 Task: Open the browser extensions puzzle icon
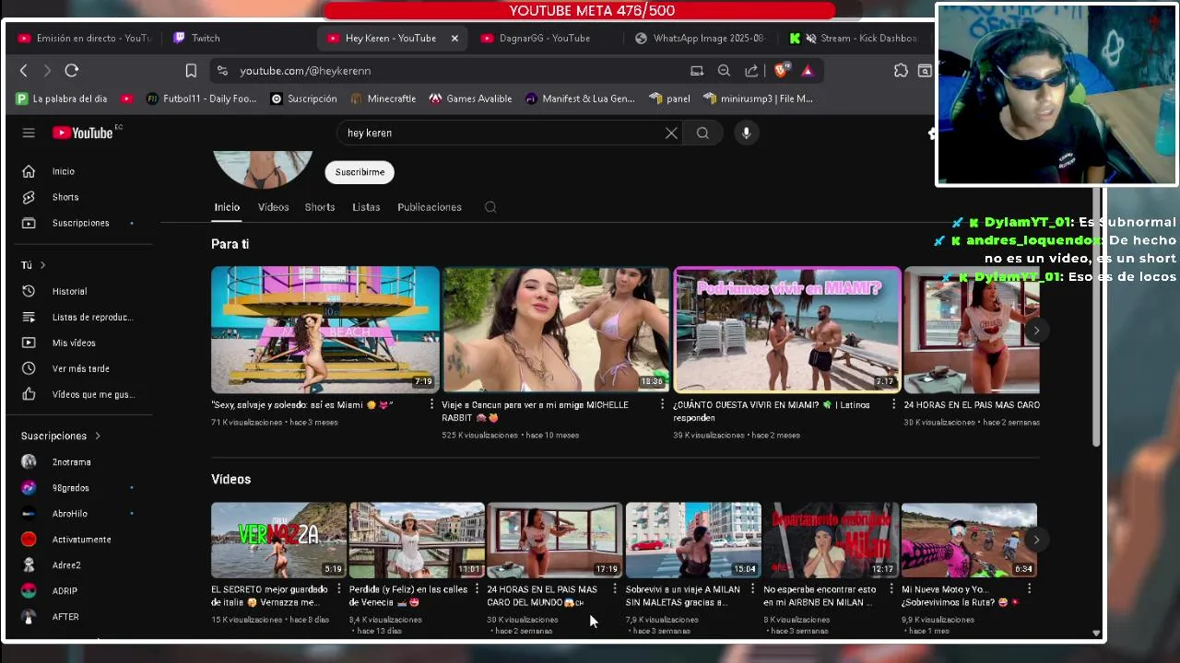tap(901, 70)
